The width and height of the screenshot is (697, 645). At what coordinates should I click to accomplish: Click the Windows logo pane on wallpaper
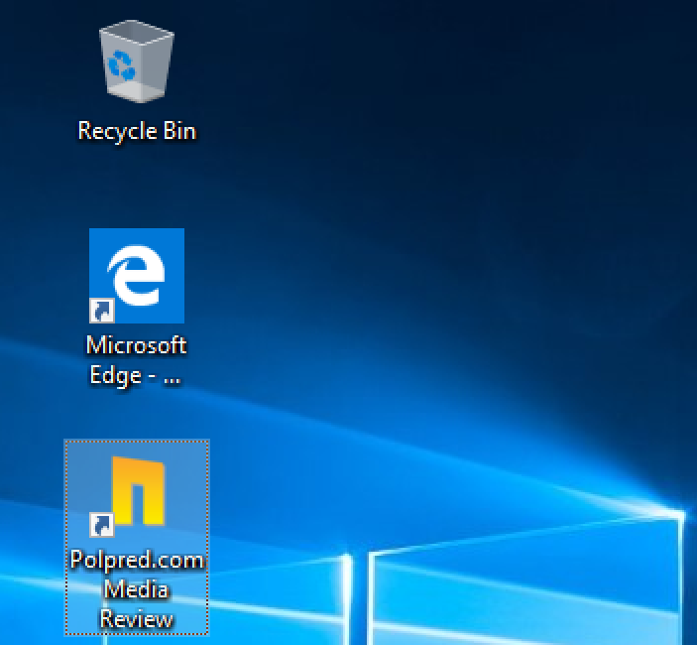pos(525,595)
